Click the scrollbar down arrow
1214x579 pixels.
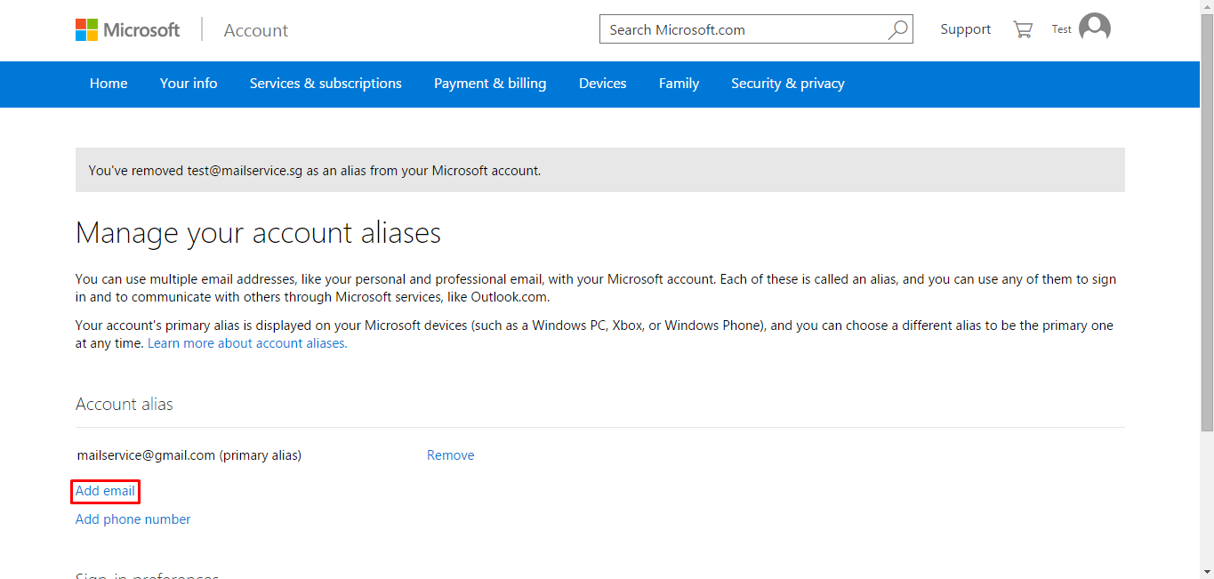[x=1207, y=571]
